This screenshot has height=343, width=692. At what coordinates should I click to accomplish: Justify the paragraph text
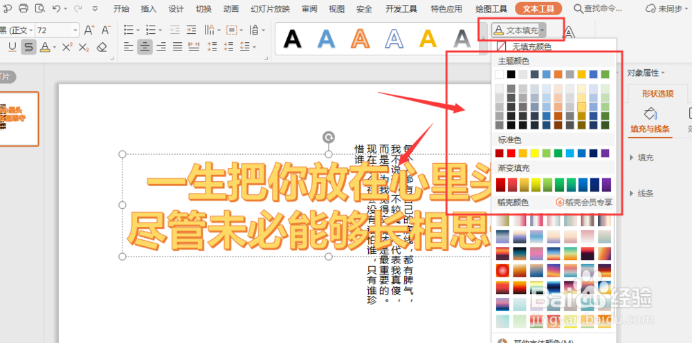point(177,47)
